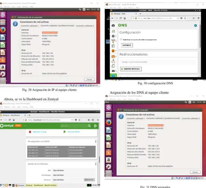
Task: Select Conexión cableada 2 (predeterminada) tab in Fig. 31
Action: tap(163, 118)
